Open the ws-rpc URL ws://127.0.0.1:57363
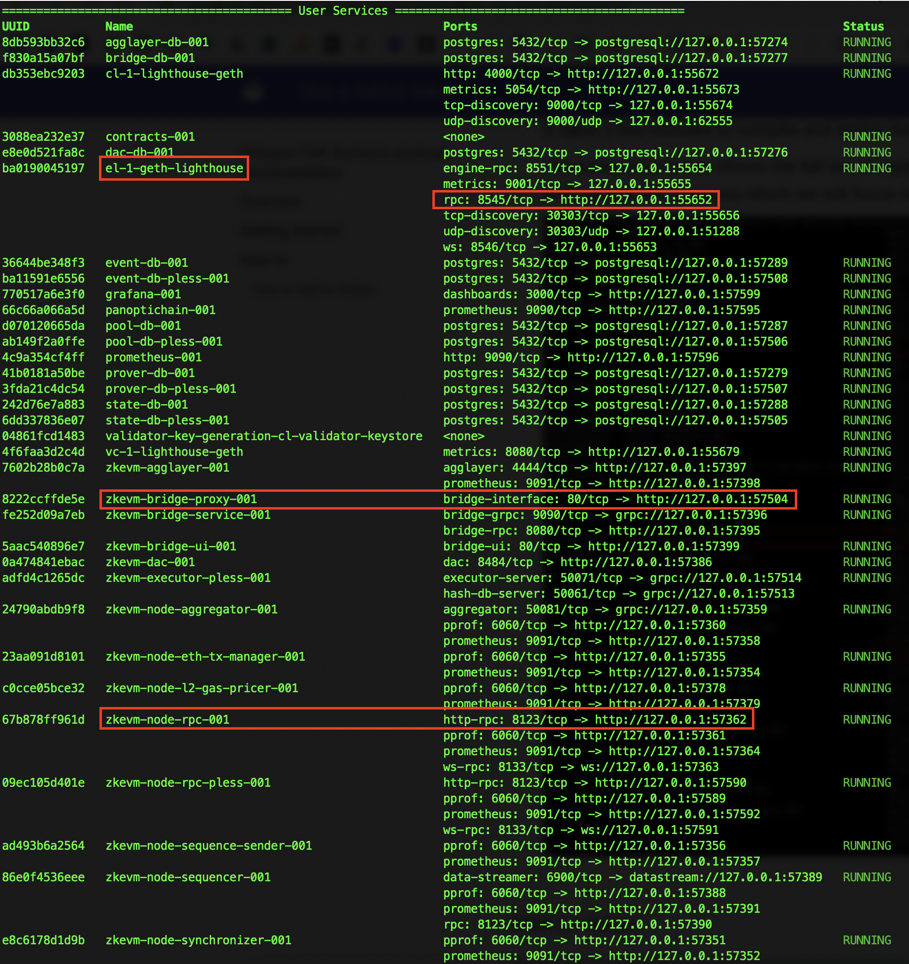The height and width of the screenshot is (964, 909). (x=649, y=767)
